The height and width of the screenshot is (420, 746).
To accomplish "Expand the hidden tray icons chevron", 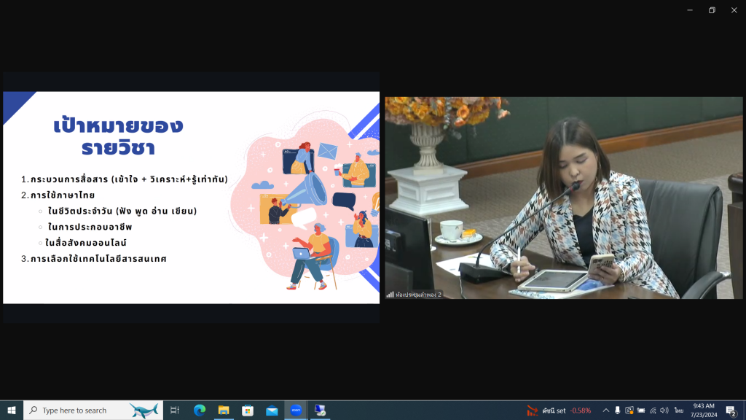I will 605,411.
